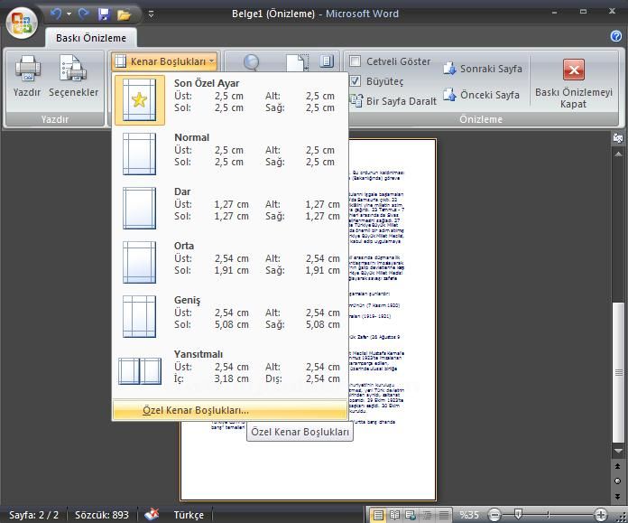Enable the Cetveli Göster checkbox

coord(355,61)
